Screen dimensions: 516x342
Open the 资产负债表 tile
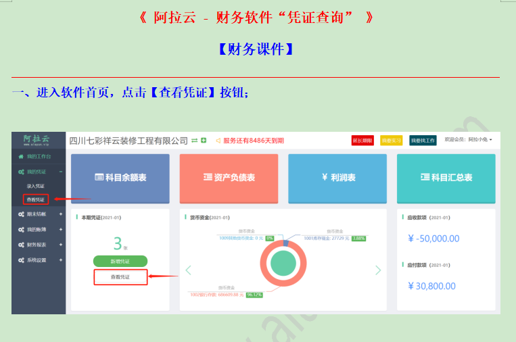(x=229, y=178)
